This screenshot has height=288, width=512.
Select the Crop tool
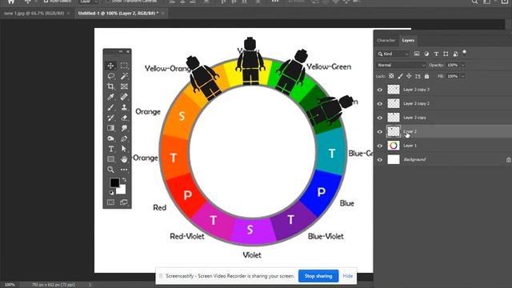(110, 86)
